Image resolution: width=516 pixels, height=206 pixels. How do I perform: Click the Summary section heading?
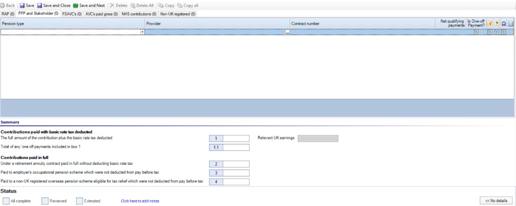click(10, 122)
